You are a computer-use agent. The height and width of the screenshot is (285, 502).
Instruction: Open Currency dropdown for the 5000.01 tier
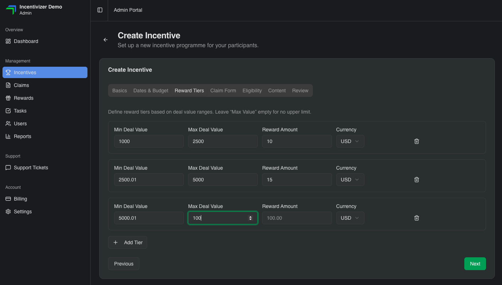(x=350, y=218)
